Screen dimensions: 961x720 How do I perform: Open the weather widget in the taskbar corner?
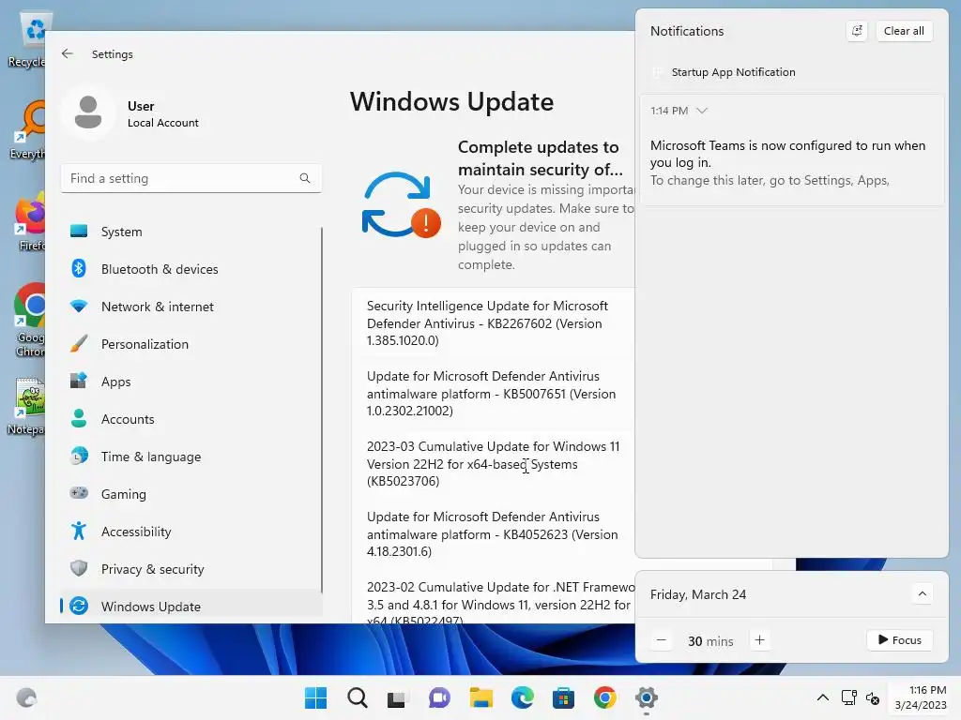tap(25, 697)
